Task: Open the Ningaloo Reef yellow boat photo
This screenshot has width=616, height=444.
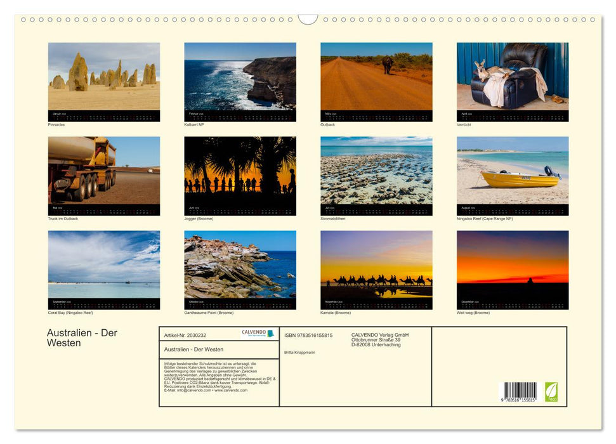Action: click(x=513, y=171)
